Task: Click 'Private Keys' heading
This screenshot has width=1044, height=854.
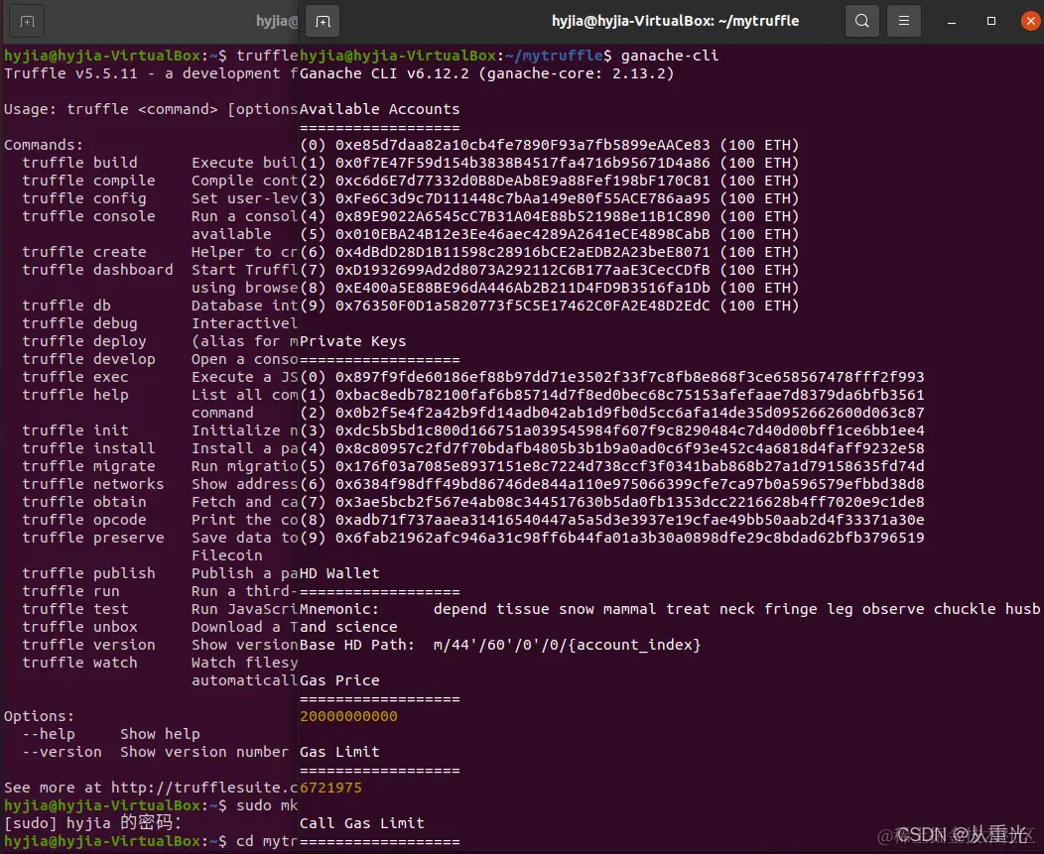Action: (x=353, y=341)
